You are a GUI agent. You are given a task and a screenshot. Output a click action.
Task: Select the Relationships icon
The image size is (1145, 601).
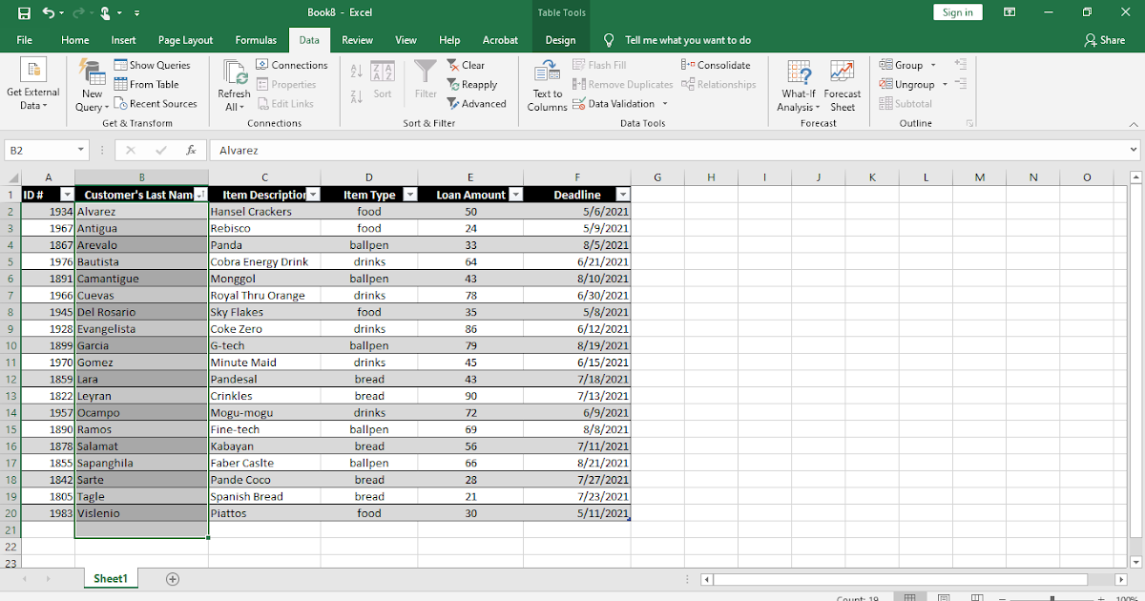coord(689,84)
